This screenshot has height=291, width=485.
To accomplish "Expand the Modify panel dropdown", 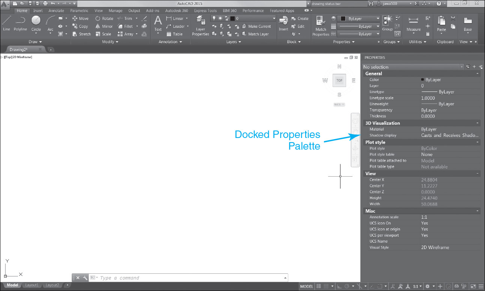I will (110, 42).
